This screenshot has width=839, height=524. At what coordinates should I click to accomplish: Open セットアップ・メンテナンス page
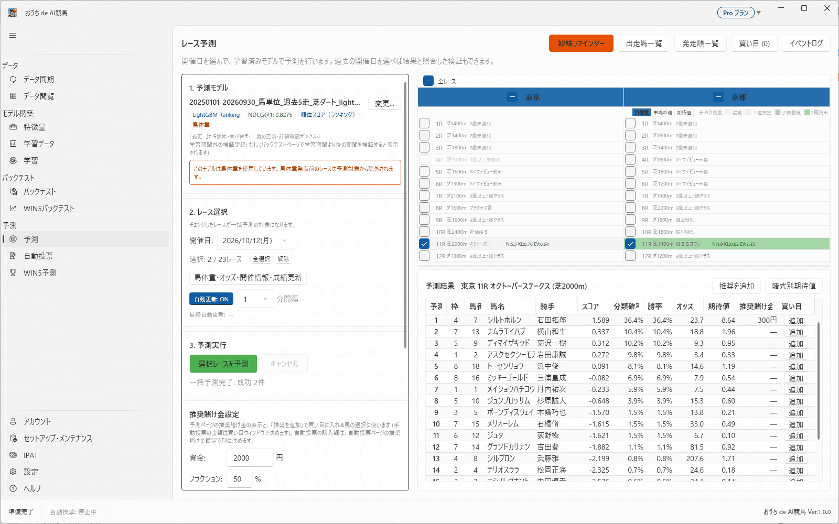[x=85, y=439]
